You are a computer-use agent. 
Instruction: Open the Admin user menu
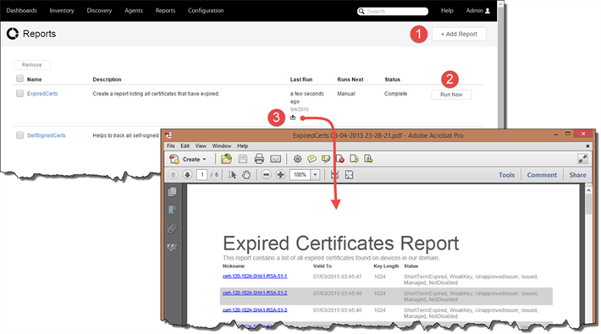478,11
